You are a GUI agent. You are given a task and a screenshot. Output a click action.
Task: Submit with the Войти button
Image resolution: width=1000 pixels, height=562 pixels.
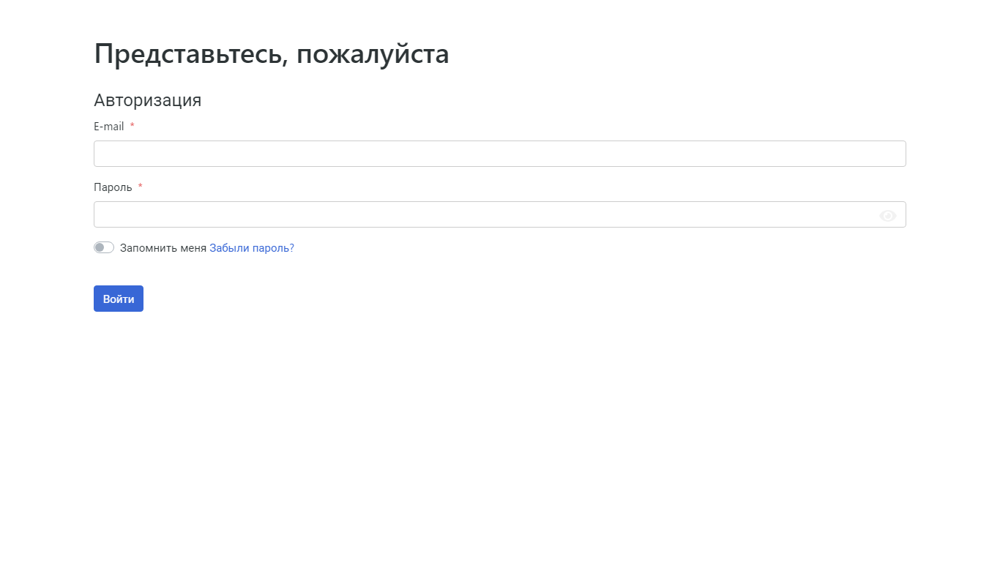tap(119, 299)
